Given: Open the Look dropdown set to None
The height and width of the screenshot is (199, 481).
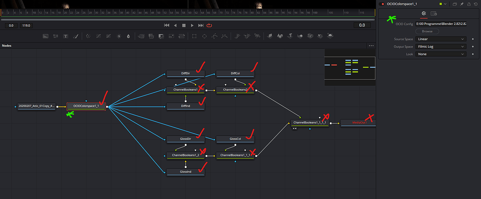Looking at the screenshot, I should pyautogui.click(x=441, y=54).
